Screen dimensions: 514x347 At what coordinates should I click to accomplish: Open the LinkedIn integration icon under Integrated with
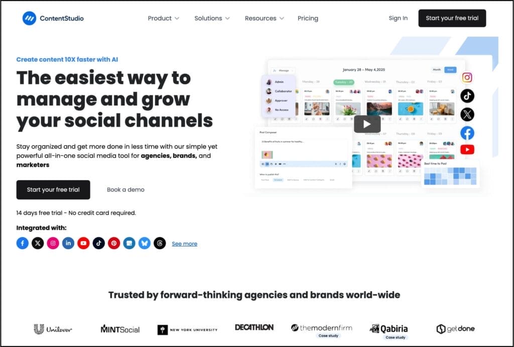tap(68, 244)
